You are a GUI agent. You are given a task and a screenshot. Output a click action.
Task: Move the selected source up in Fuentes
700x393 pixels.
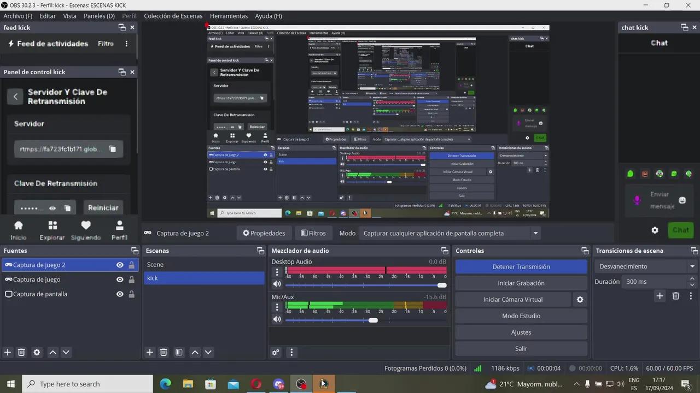point(52,352)
